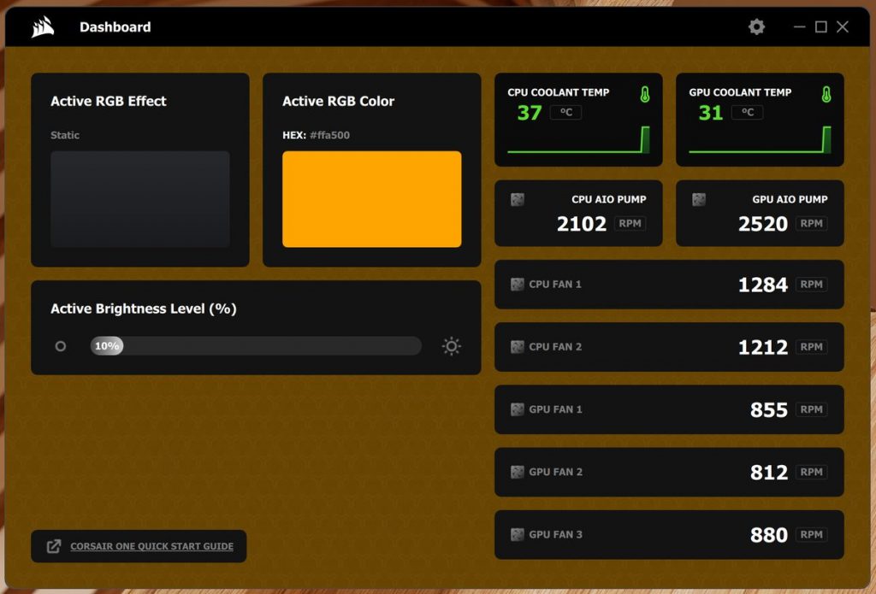Open settings with the gear icon
Viewport: 876px width, 594px height.
click(x=756, y=26)
